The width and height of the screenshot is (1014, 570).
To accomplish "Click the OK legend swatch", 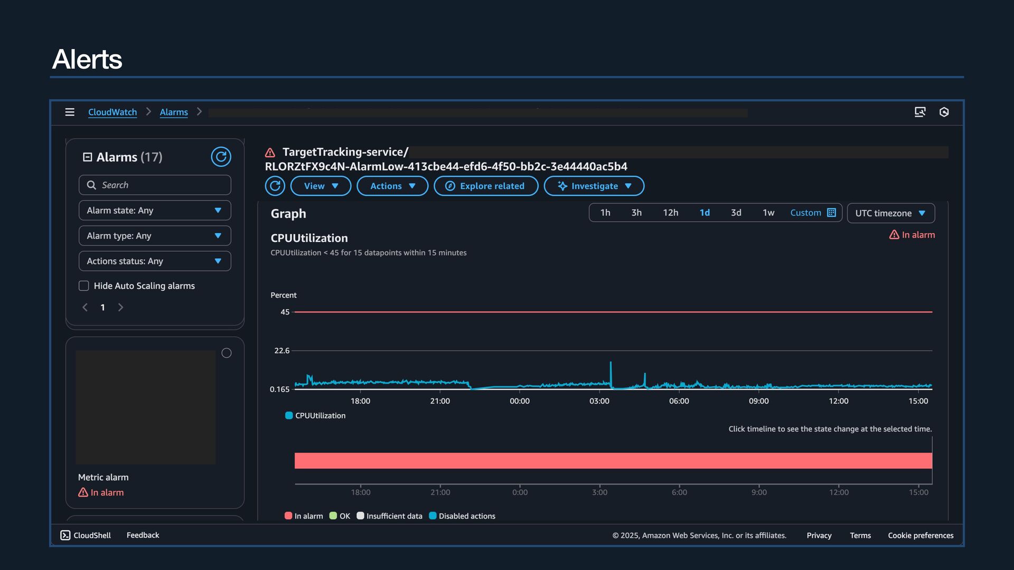I will (x=333, y=516).
